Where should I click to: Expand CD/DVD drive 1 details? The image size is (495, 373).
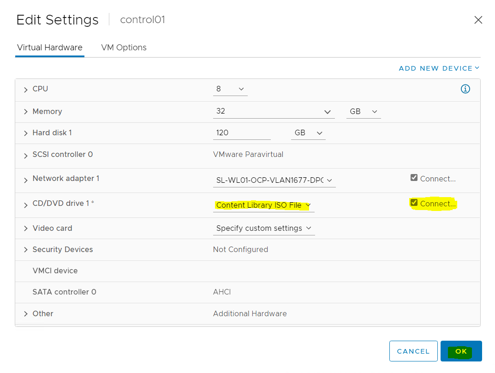(26, 205)
